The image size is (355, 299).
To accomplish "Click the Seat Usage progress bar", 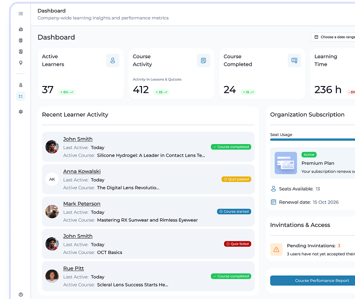I will point(313,140).
